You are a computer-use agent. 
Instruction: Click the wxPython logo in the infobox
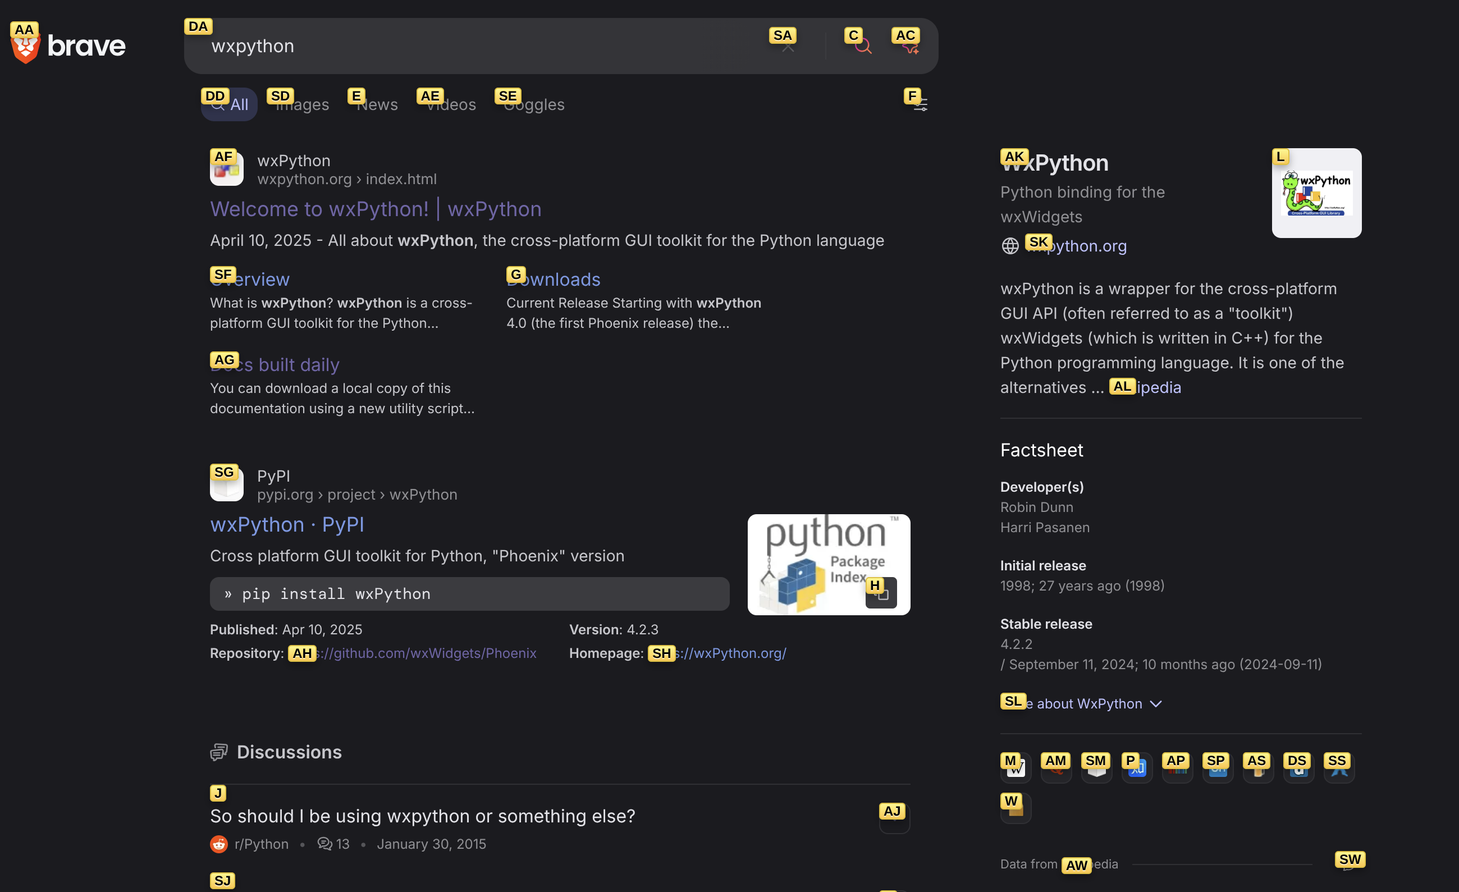[1316, 193]
